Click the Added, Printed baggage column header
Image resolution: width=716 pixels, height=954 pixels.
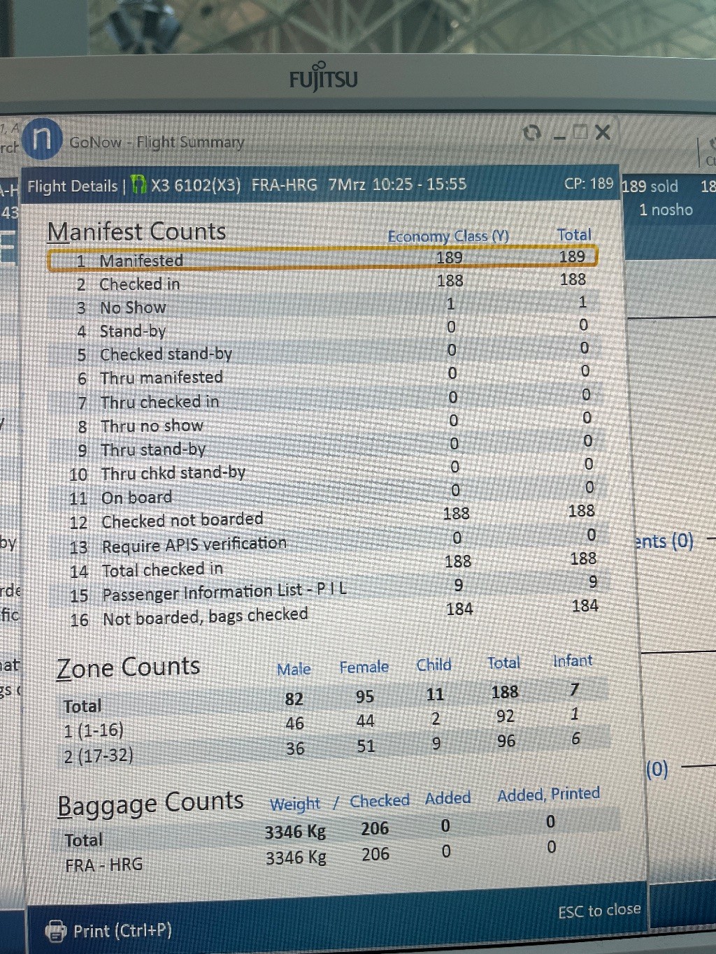[x=548, y=794]
